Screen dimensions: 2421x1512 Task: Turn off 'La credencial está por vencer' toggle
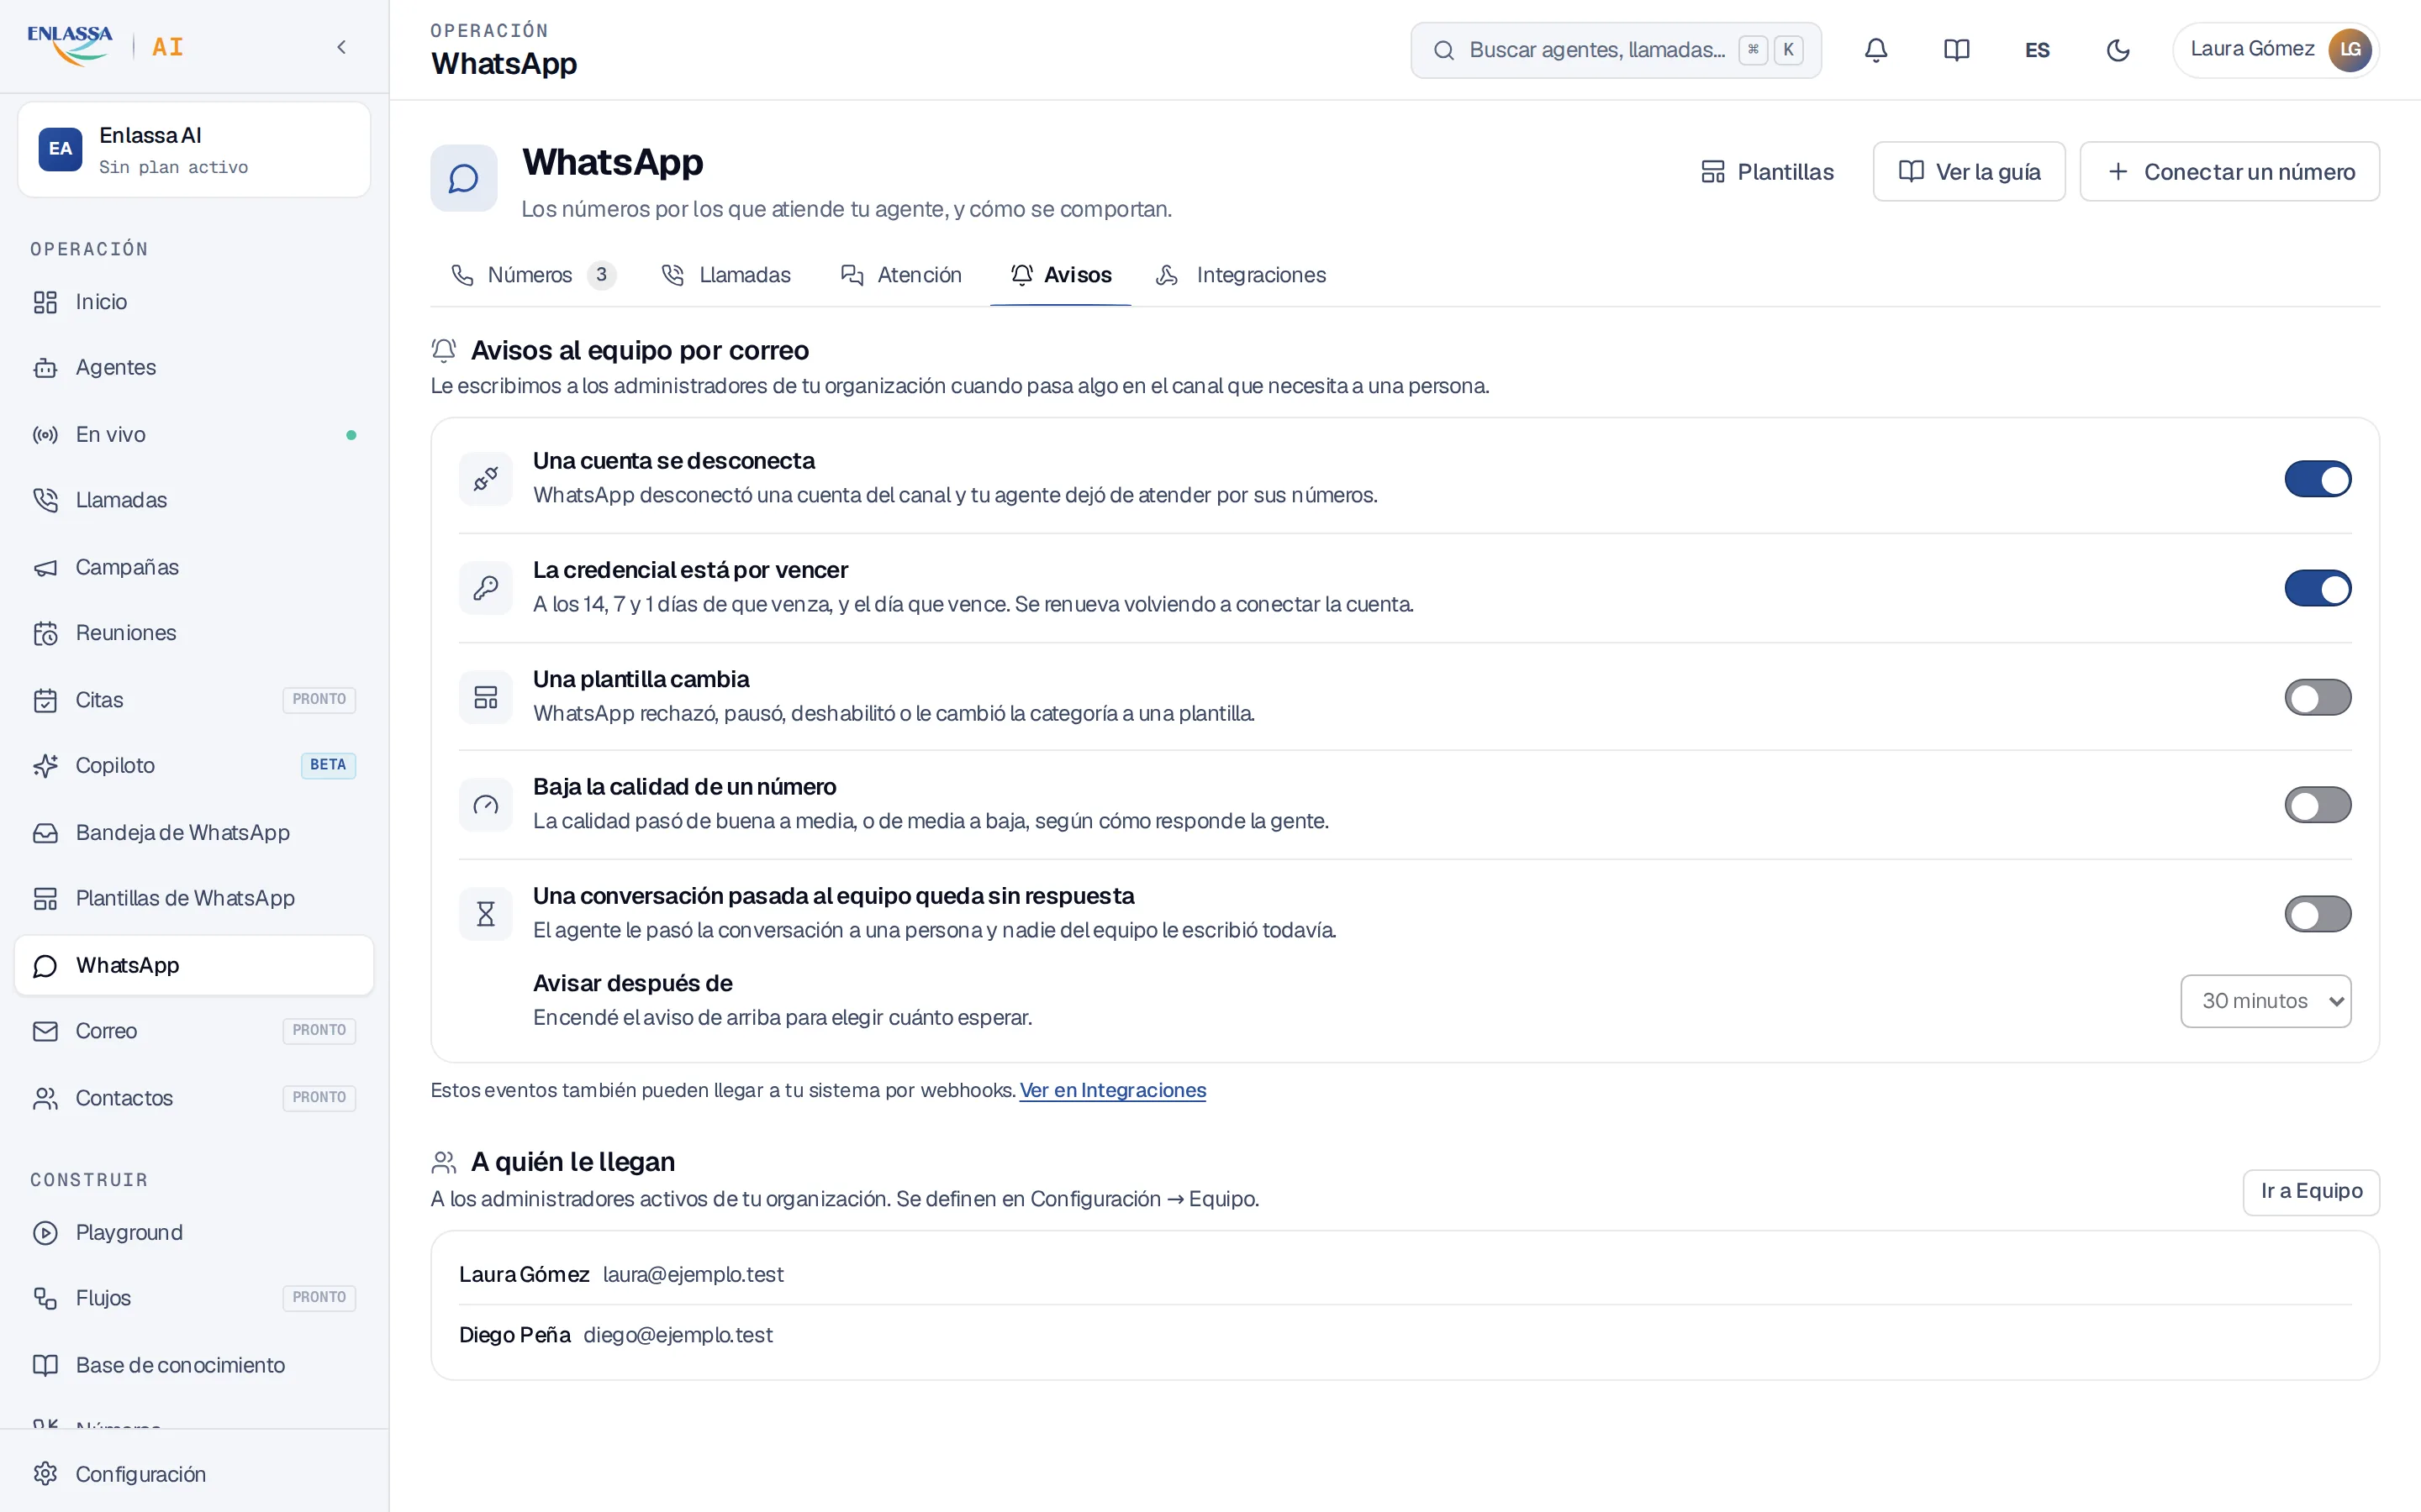click(2317, 588)
